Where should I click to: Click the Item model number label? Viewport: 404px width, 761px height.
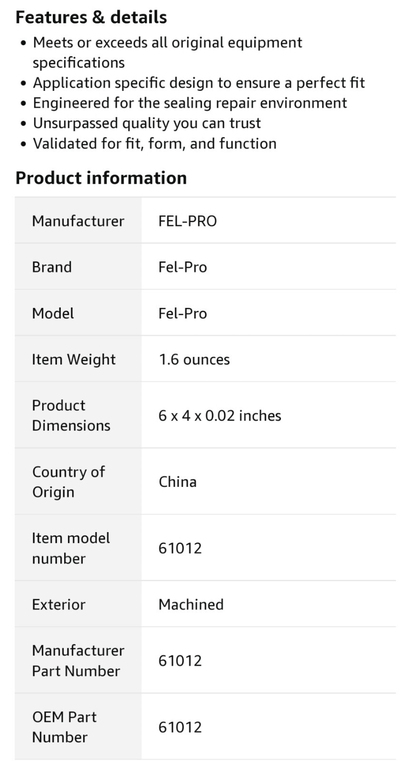71,548
